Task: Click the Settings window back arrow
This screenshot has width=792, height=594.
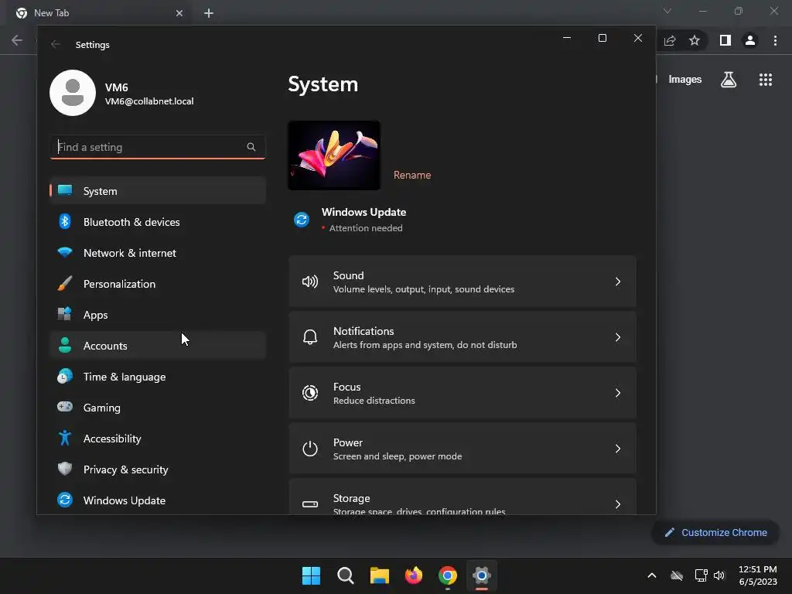Action: pyautogui.click(x=56, y=44)
